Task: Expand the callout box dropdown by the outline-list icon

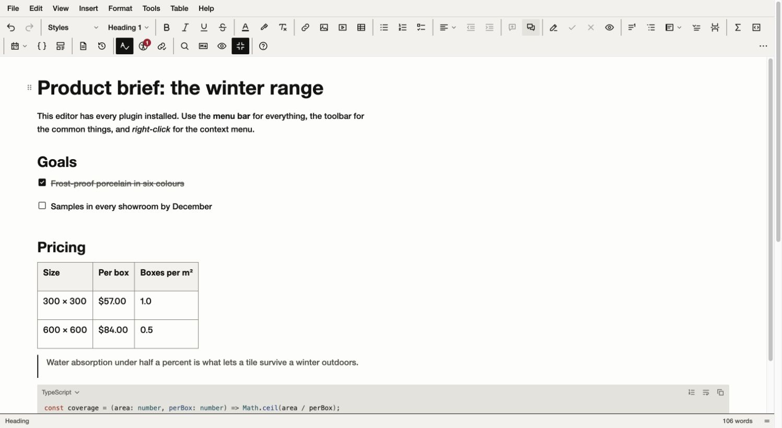Action: (680, 28)
